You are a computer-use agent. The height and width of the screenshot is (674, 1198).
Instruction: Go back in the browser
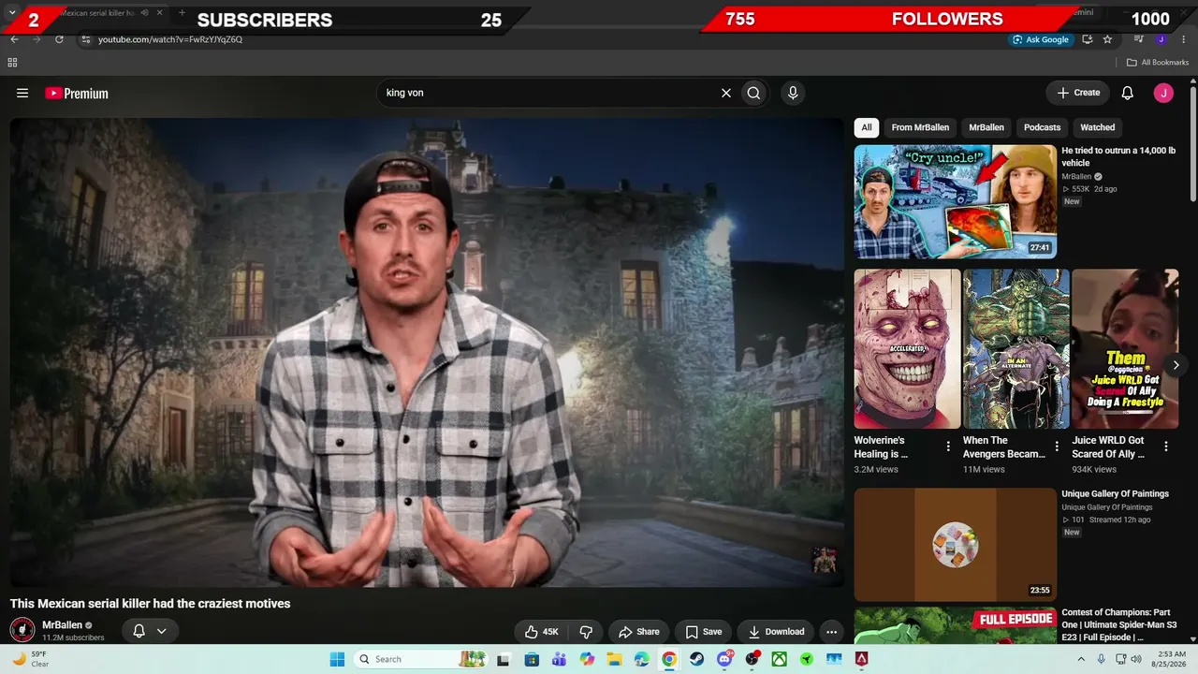(x=14, y=39)
